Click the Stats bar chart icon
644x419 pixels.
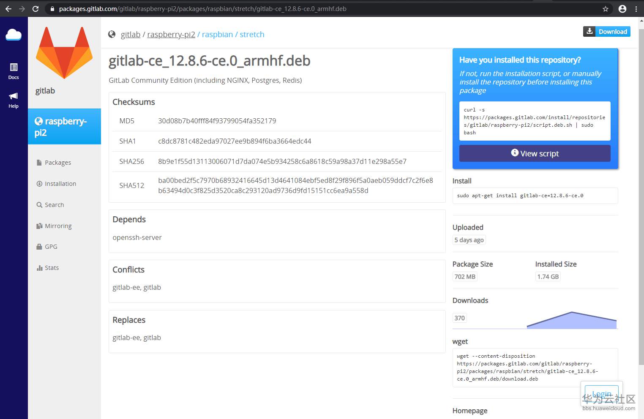39,268
